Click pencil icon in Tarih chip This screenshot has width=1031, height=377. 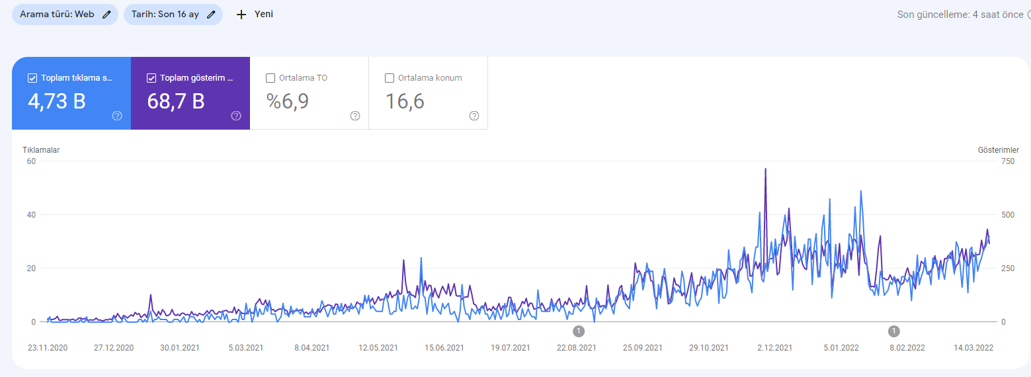(x=211, y=15)
